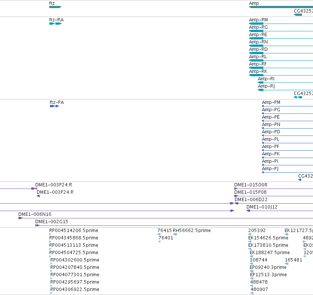The height and width of the screenshot is (295, 313).
Task: Open the EP09240.3prime feature
Action: click(268, 267)
